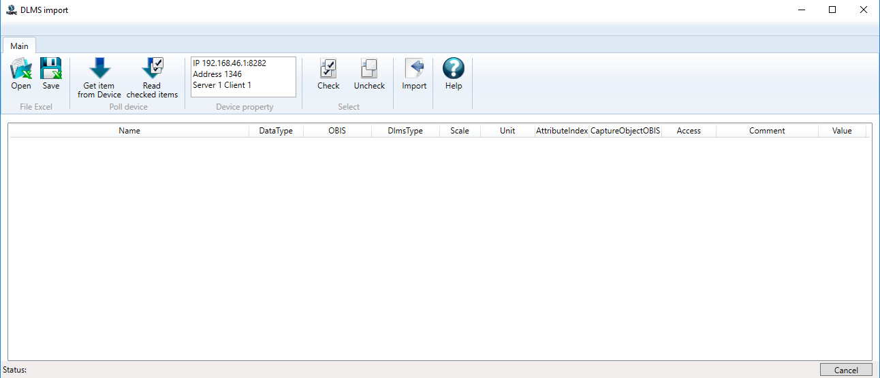Minimize the DLMS import window
The height and width of the screenshot is (378, 880).
(x=801, y=10)
